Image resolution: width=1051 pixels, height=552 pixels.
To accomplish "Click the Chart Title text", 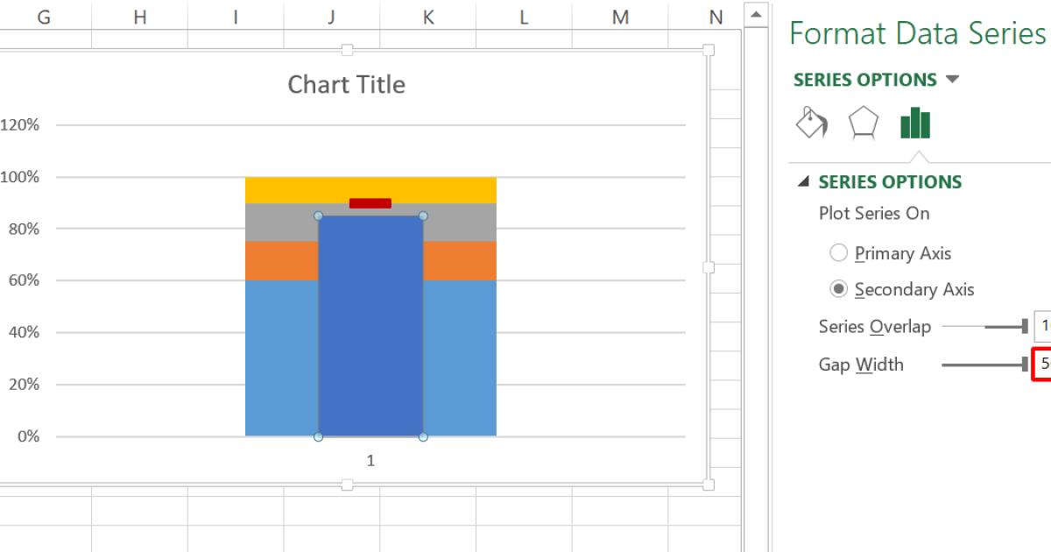I will pos(346,84).
